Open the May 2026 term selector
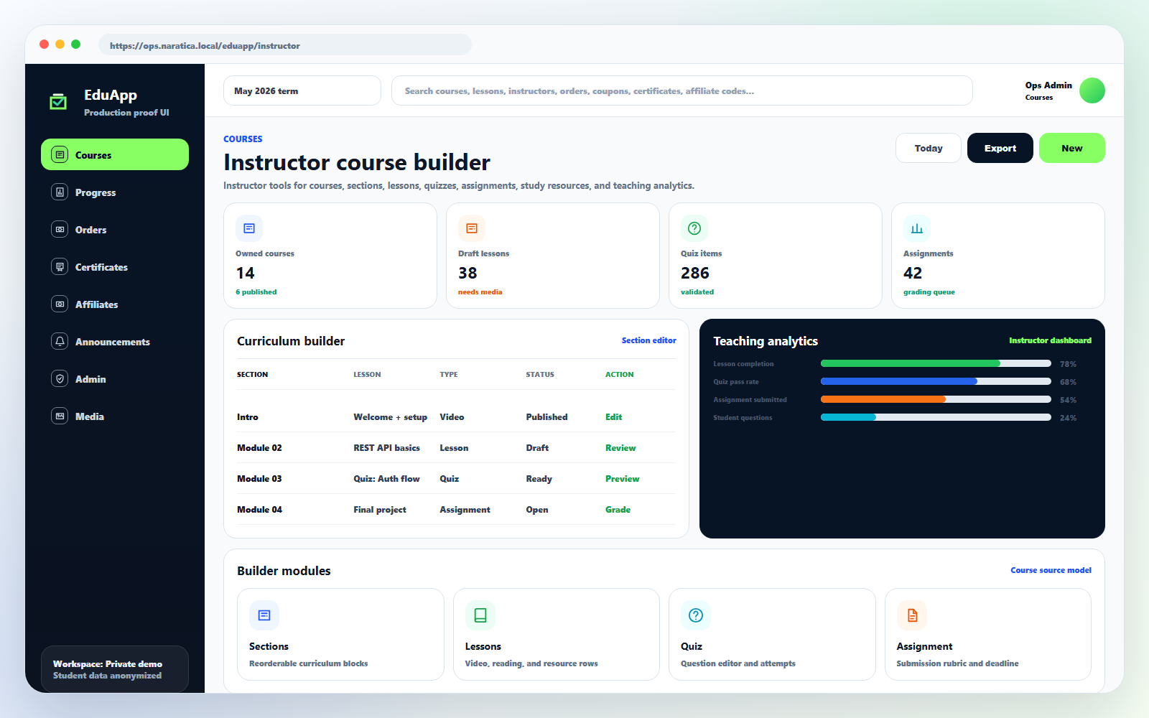This screenshot has height=718, width=1149. [302, 90]
